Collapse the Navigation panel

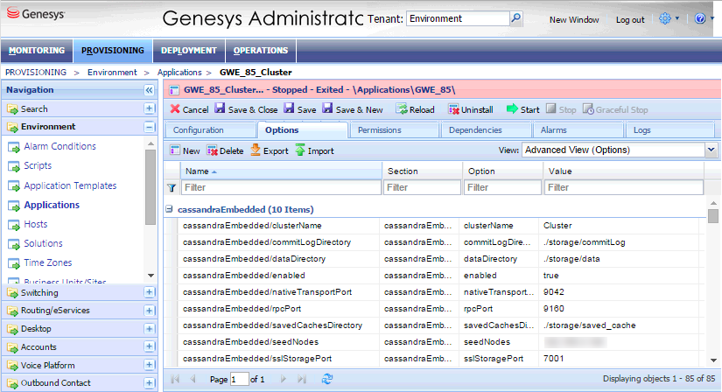coord(149,90)
